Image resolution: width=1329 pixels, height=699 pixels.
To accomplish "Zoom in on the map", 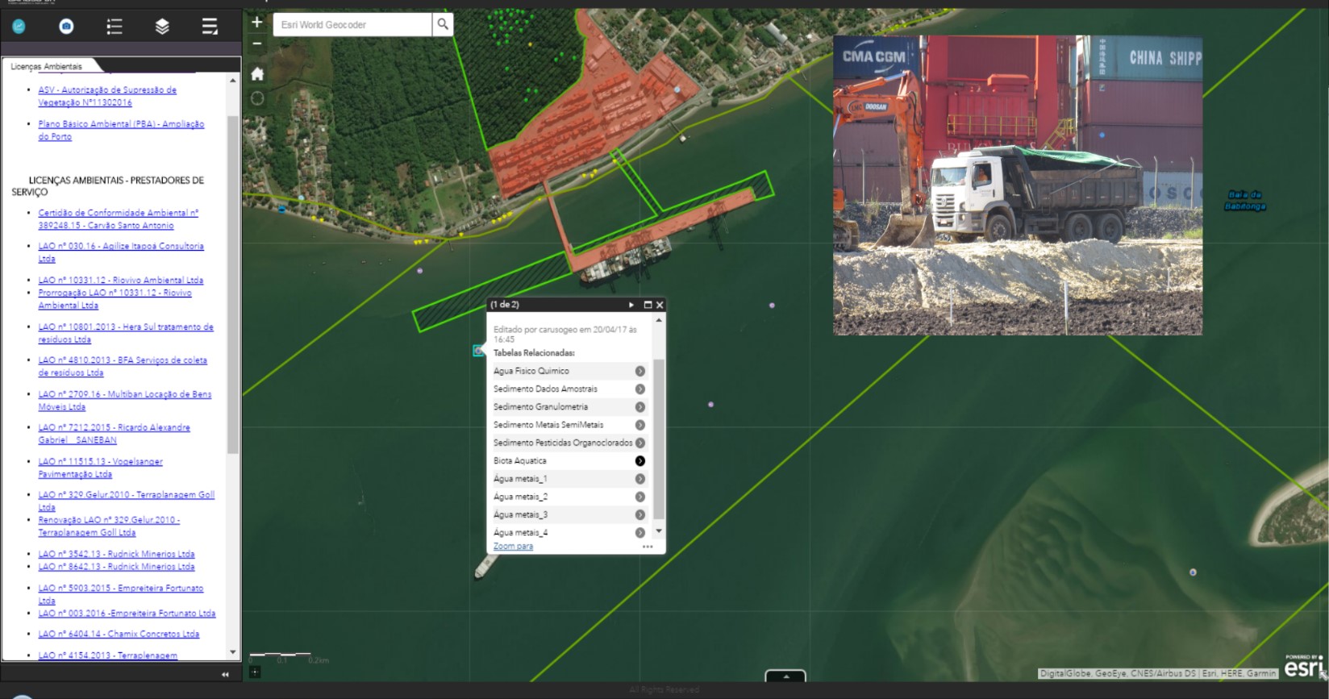I will [256, 23].
